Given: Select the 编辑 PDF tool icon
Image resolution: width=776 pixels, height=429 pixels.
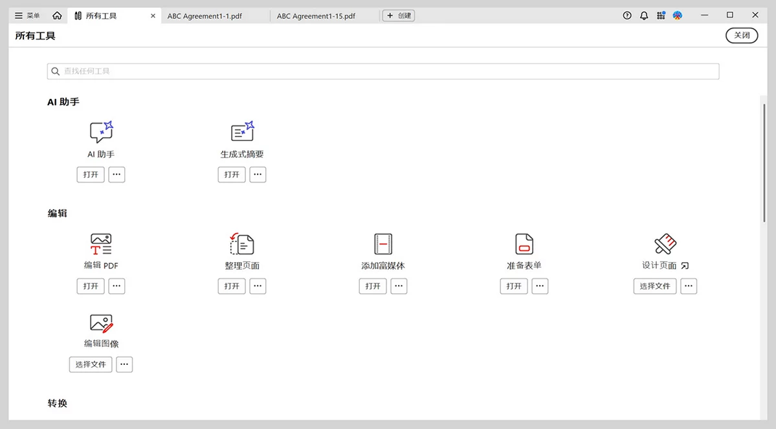Looking at the screenshot, I should 101,244.
